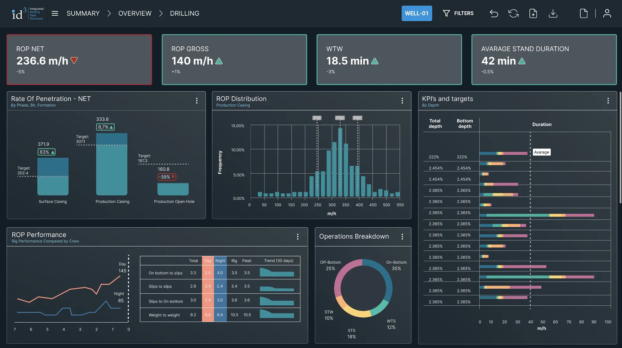Image resolution: width=622 pixels, height=348 pixels.
Task: Open the user profile icon
Action: coord(607,13)
